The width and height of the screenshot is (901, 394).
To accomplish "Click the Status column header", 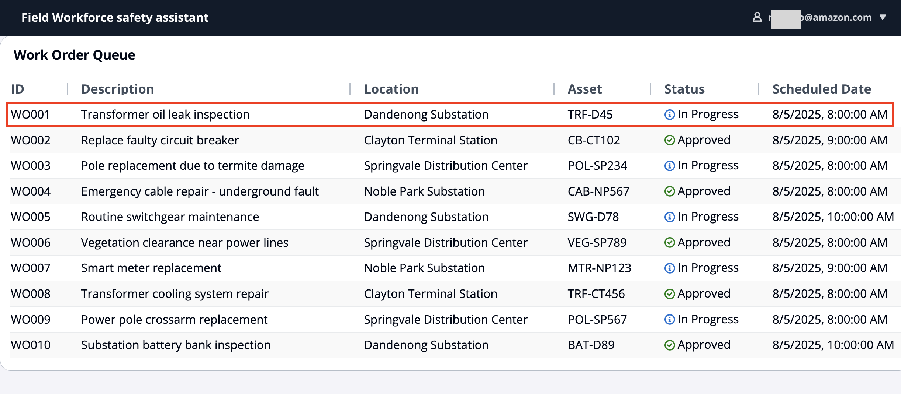I will (684, 89).
